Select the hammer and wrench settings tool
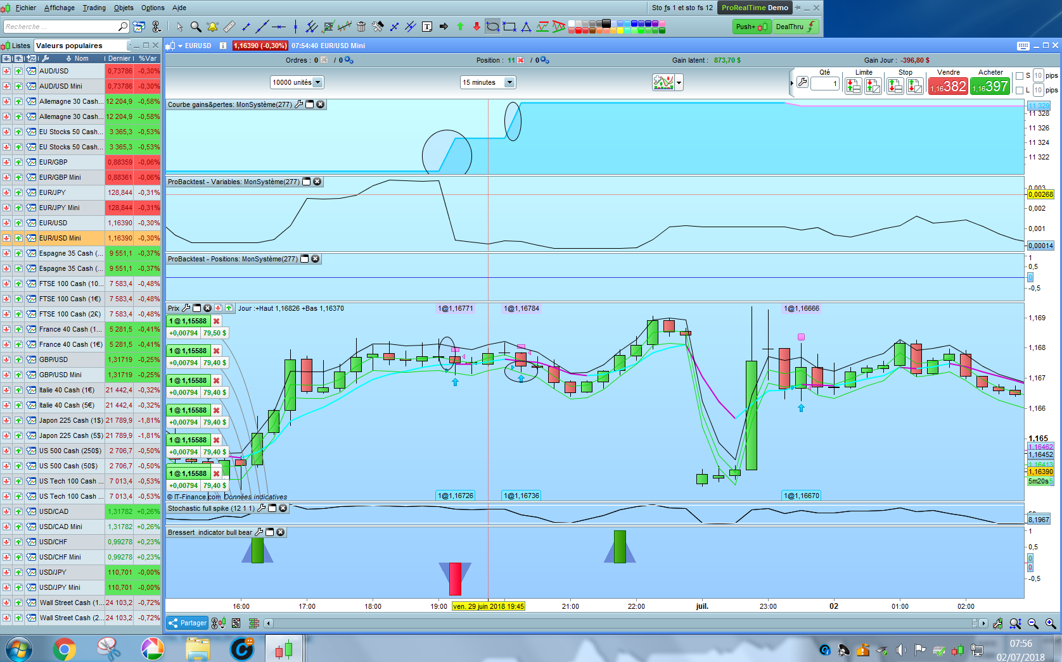Screen dimensions: 1062x662 pyautogui.click(x=378, y=27)
